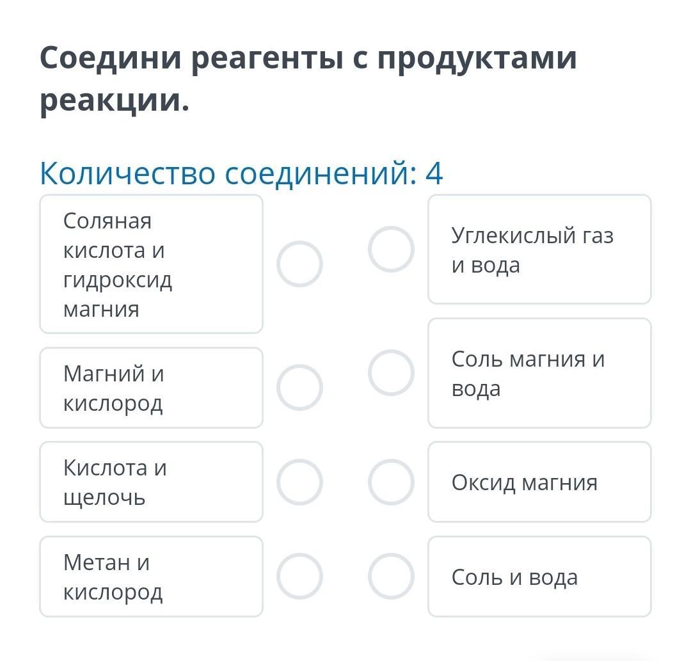Select connector circle beside Соль магния и вода
The height and width of the screenshot is (661, 691).
pos(391,373)
